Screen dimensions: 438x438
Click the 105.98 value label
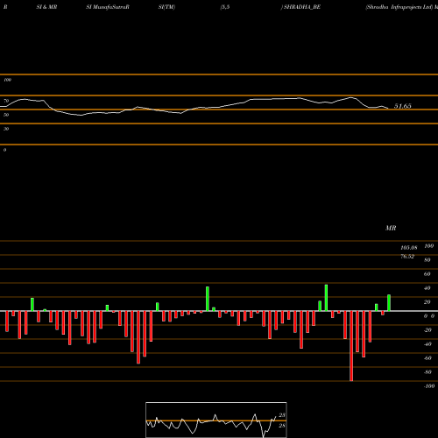point(409,248)
